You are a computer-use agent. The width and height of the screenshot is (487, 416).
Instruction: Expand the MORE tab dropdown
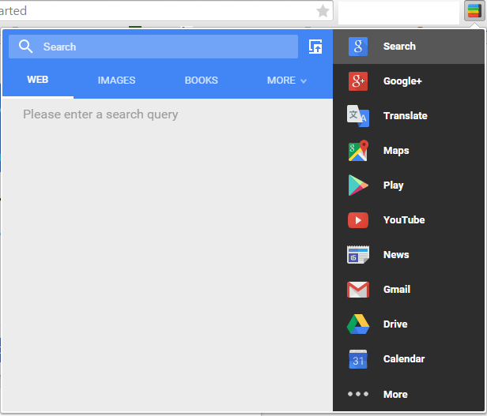click(287, 81)
